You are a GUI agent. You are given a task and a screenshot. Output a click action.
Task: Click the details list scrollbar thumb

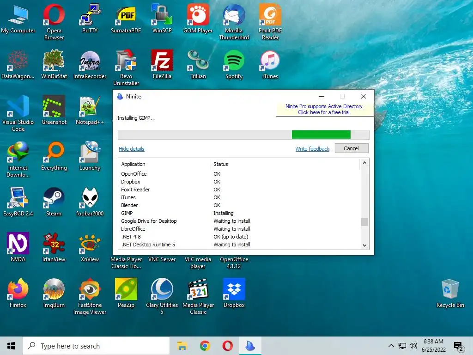(x=364, y=222)
